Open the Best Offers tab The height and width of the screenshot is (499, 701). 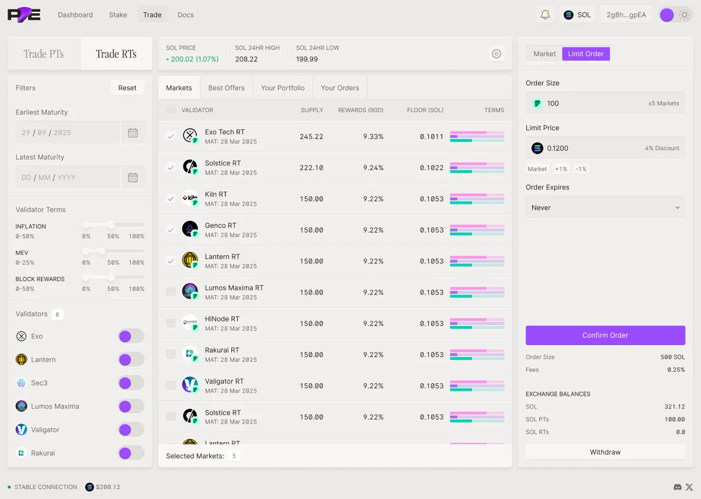point(227,88)
